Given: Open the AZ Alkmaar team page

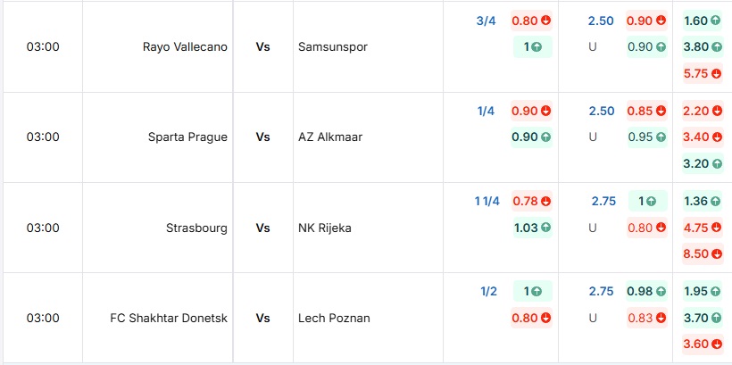Looking at the screenshot, I should pyautogui.click(x=330, y=137).
